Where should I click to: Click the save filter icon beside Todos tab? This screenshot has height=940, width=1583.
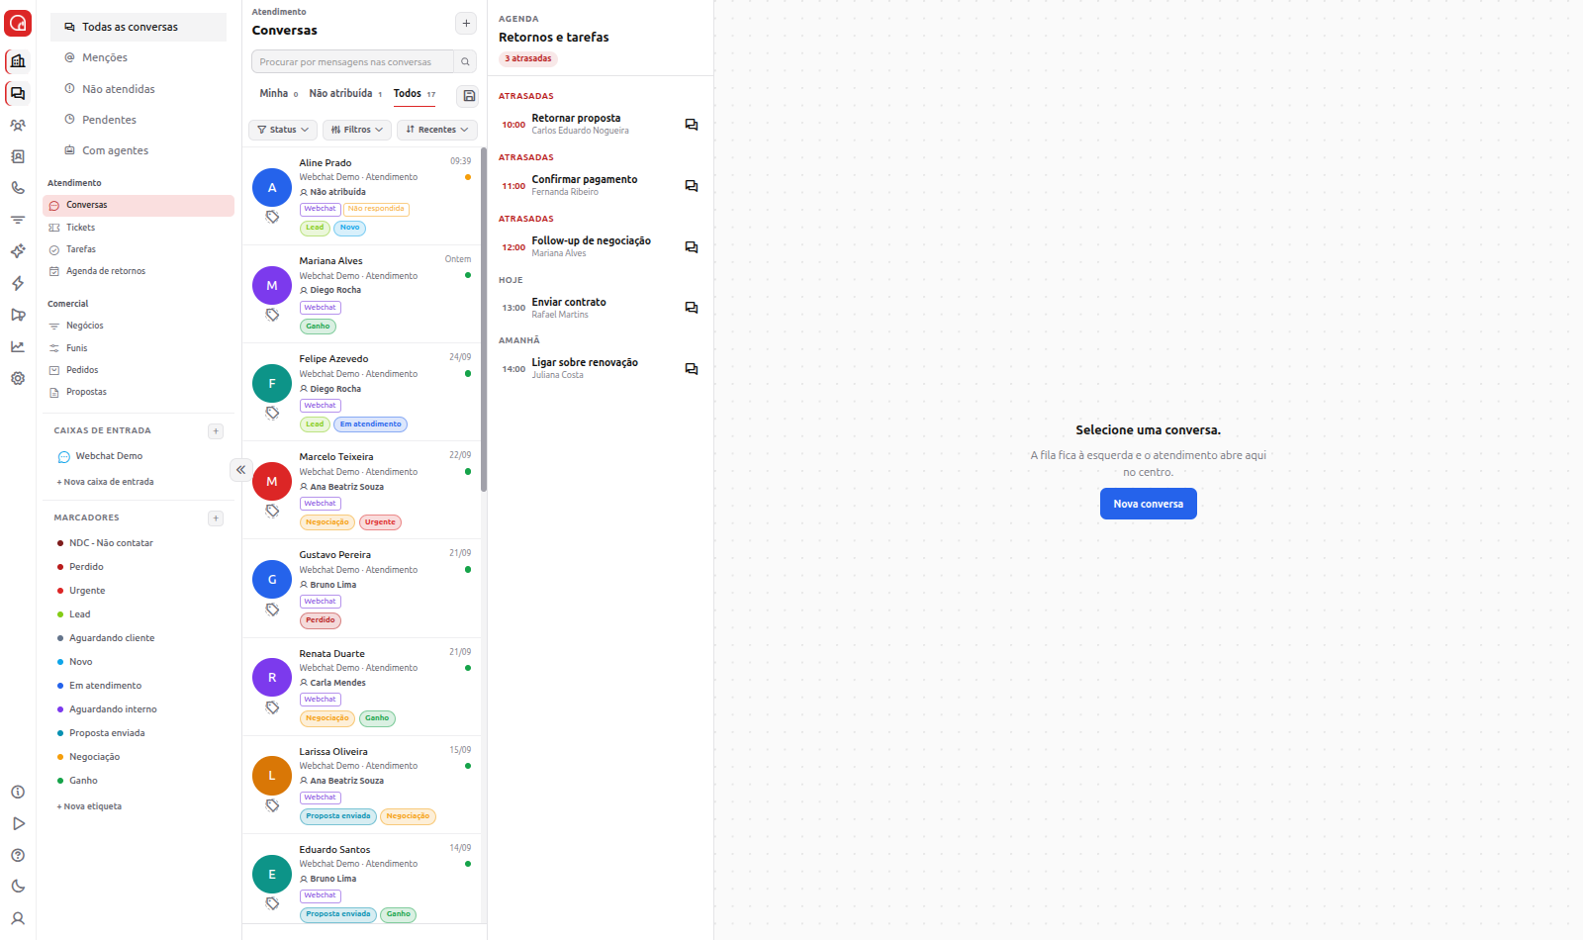[469, 96]
